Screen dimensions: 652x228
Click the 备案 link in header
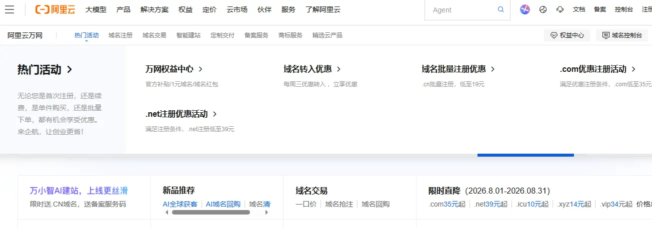tap(600, 9)
